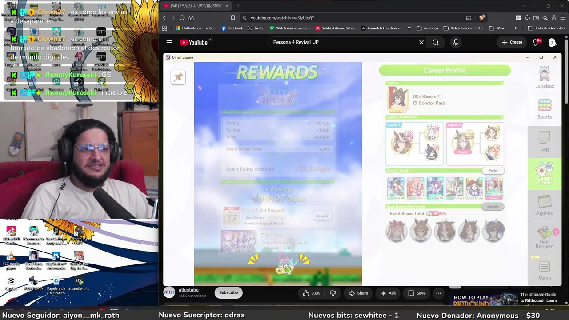Select the Career Profile sidebar tab

[x=545, y=173]
